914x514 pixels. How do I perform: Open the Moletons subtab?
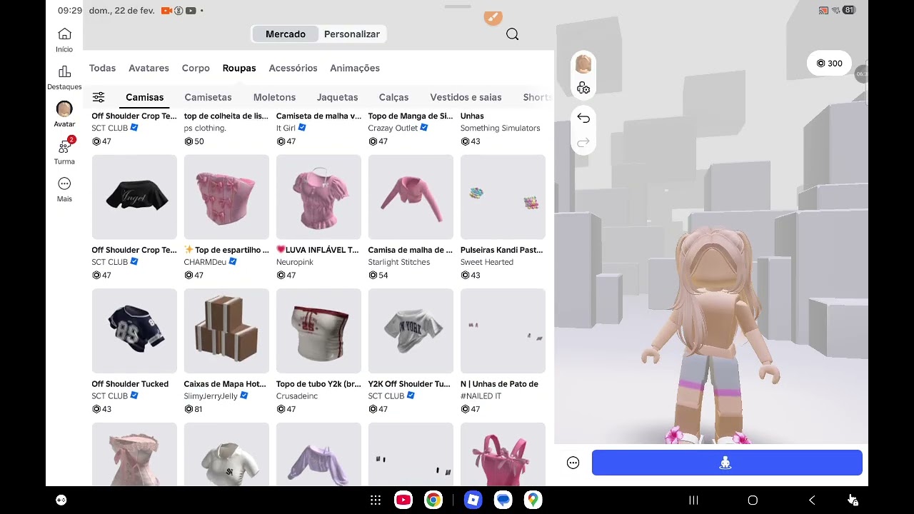point(274,97)
